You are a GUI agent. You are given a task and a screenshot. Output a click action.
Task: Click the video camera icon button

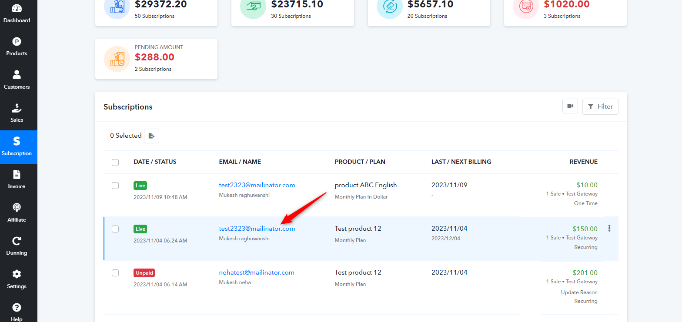pyautogui.click(x=570, y=106)
